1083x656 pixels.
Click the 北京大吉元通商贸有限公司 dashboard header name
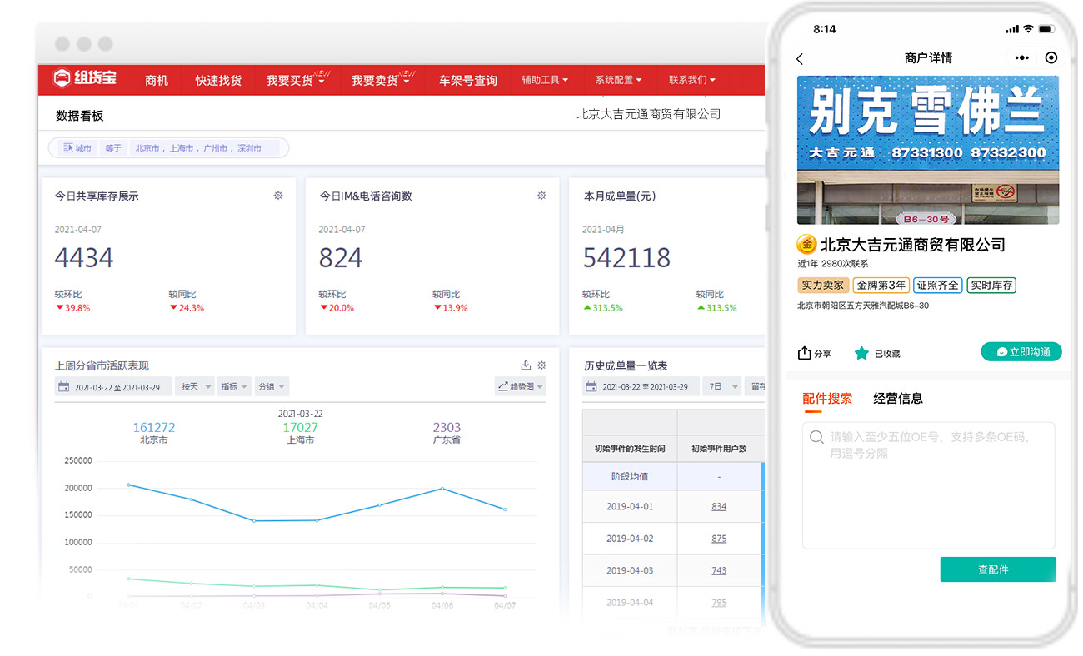pos(648,114)
